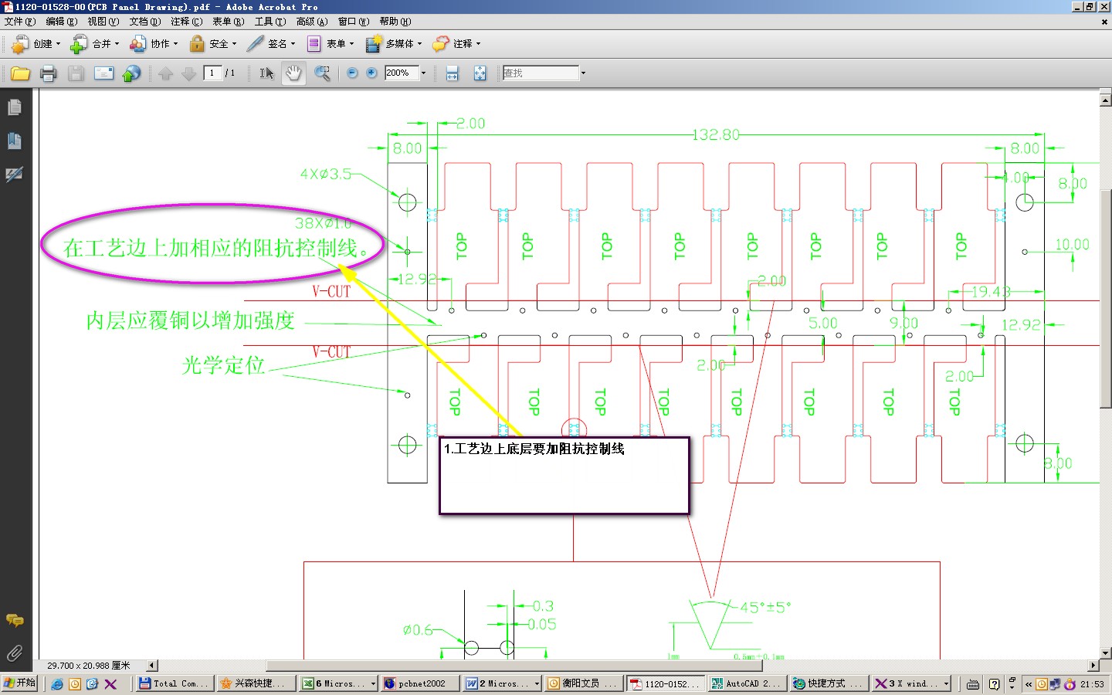Viewport: 1112px width, 695px height.
Task: Click the upload globe icon
Action: click(x=132, y=73)
